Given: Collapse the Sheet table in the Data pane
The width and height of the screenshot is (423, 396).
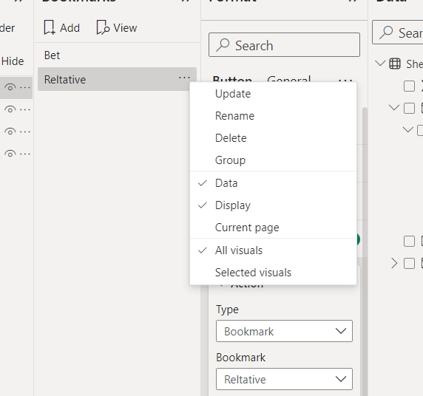Looking at the screenshot, I should tap(380, 64).
